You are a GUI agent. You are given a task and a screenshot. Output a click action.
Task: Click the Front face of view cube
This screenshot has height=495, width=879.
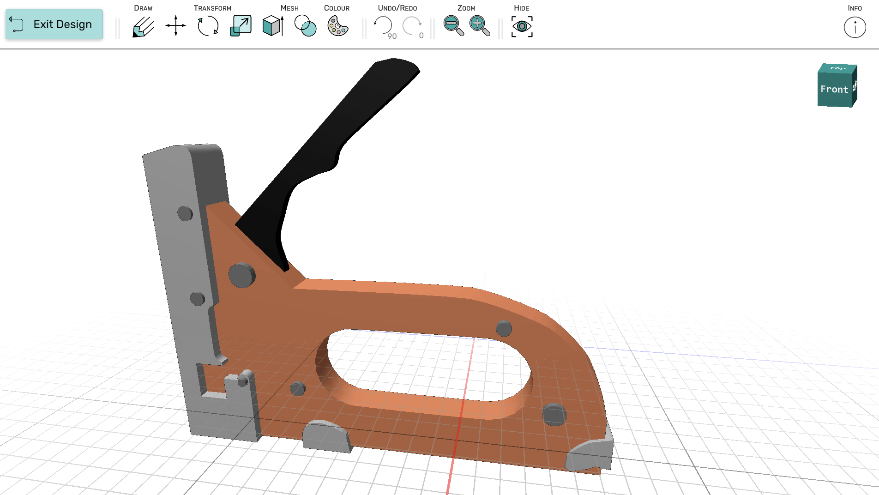click(834, 90)
